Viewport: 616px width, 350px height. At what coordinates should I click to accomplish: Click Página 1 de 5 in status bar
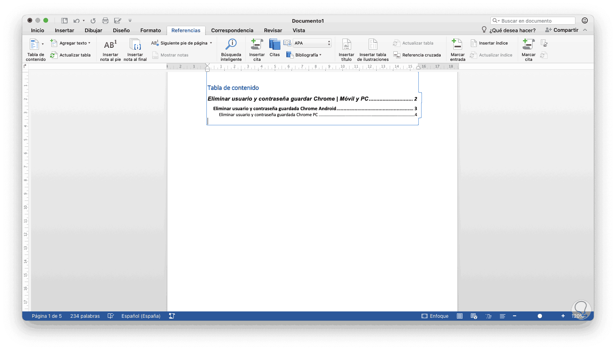point(47,316)
